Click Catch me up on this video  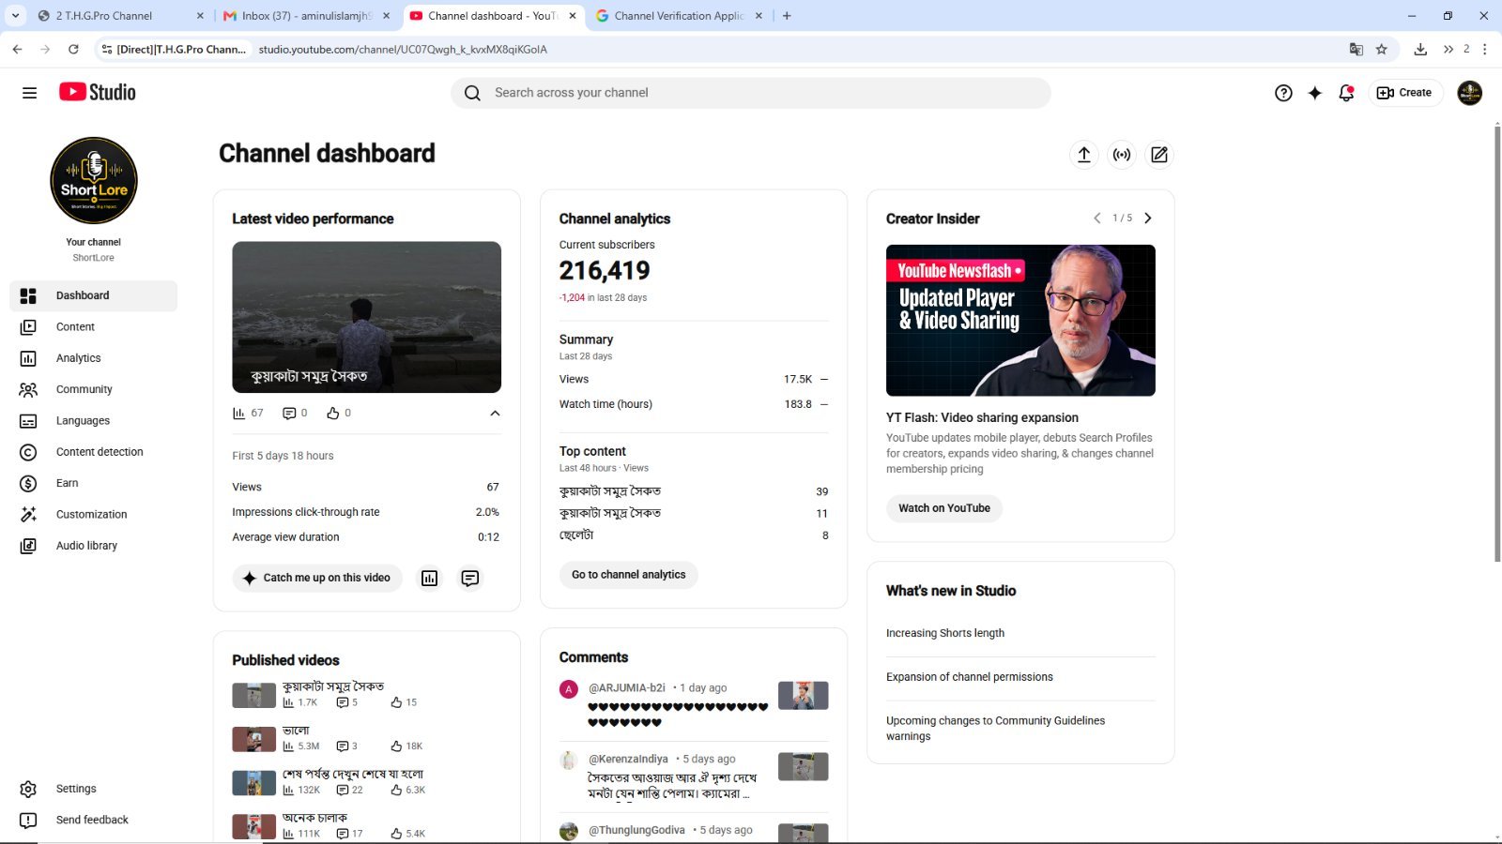(x=317, y=579)
